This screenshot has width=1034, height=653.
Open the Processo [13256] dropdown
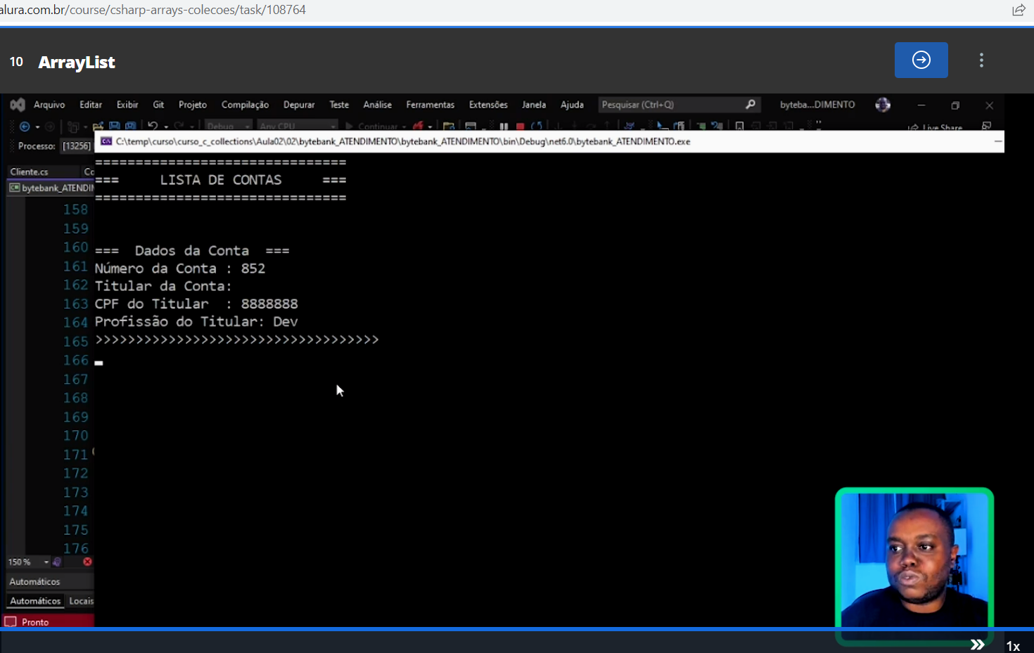coord(76,146)
